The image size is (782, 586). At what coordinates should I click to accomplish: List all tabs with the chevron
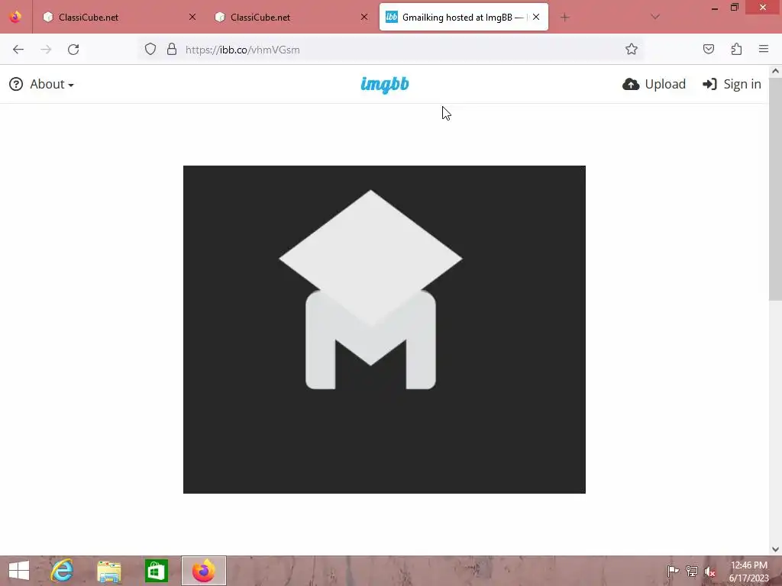click(x=655, y=17)
